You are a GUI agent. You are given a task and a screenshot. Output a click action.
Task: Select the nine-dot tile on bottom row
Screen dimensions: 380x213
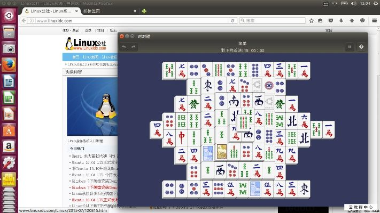pyautogui.click(x=219, y=189)
